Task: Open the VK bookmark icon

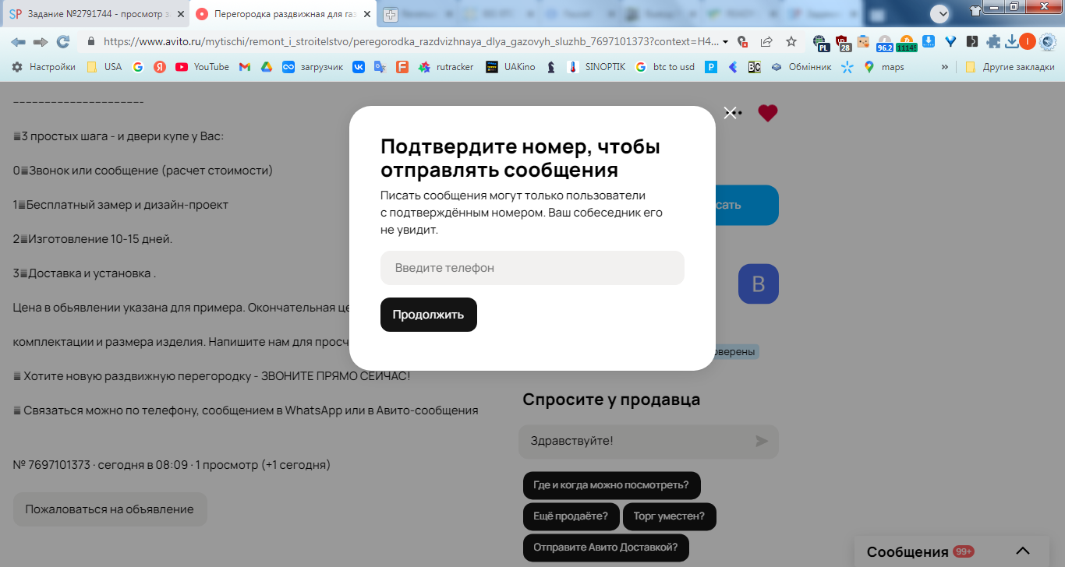Action: tap(359, 67)
